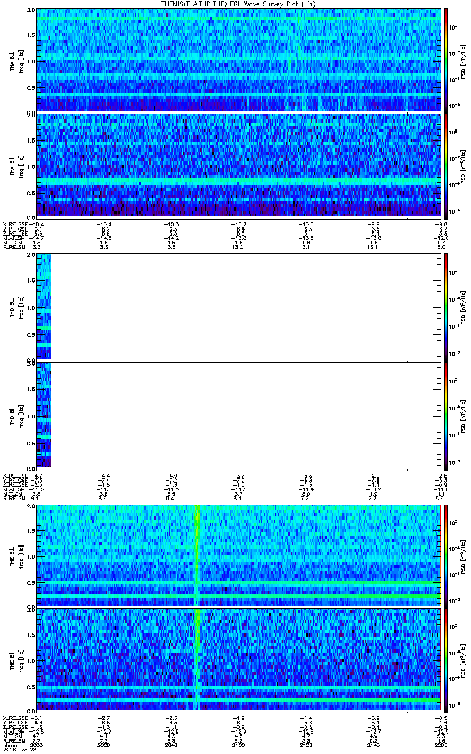The width and height of the screenshot is (471, 754).
Task: Click the 1.0 frequency tick on THE BL axis
Action: [x=30, y=555]
